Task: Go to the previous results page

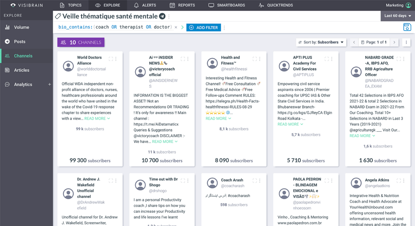Action: coord(354,42)
